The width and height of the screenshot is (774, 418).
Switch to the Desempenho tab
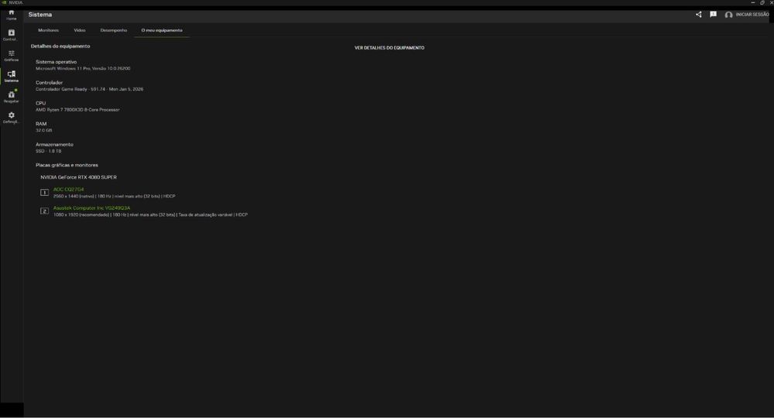(114, 30)
